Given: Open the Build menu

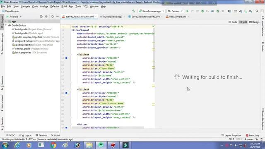Looking at the screenshot, I should pos(64,7).
